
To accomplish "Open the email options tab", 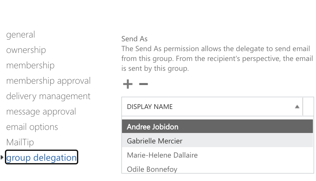I will click(x=32, y=127).
